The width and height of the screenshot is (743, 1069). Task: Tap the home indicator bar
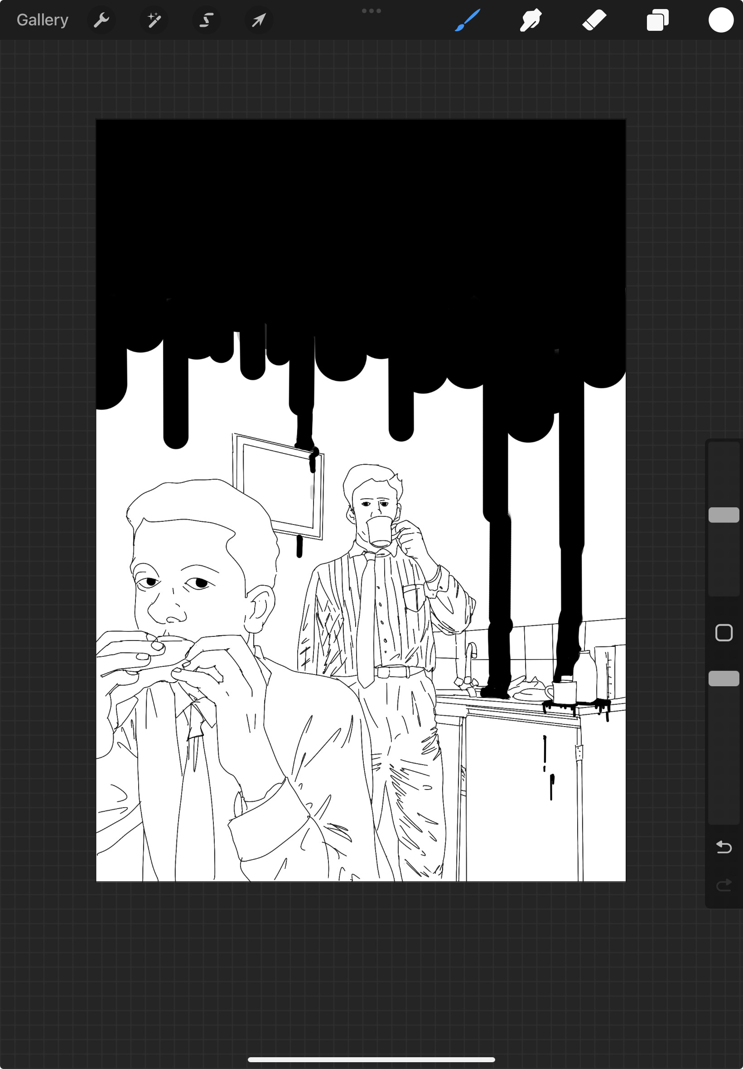click(x=371, y=1059)
